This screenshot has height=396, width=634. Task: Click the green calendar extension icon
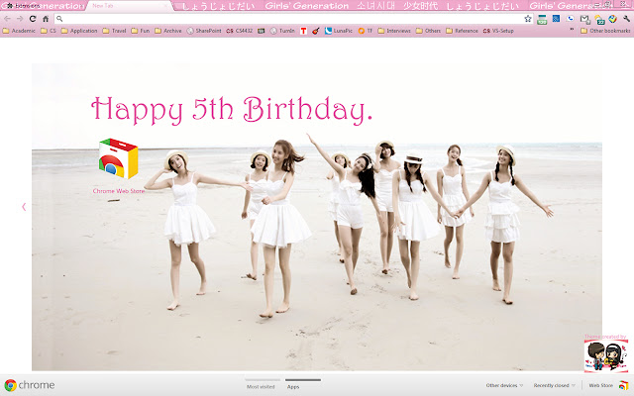(x=542, y=19)
